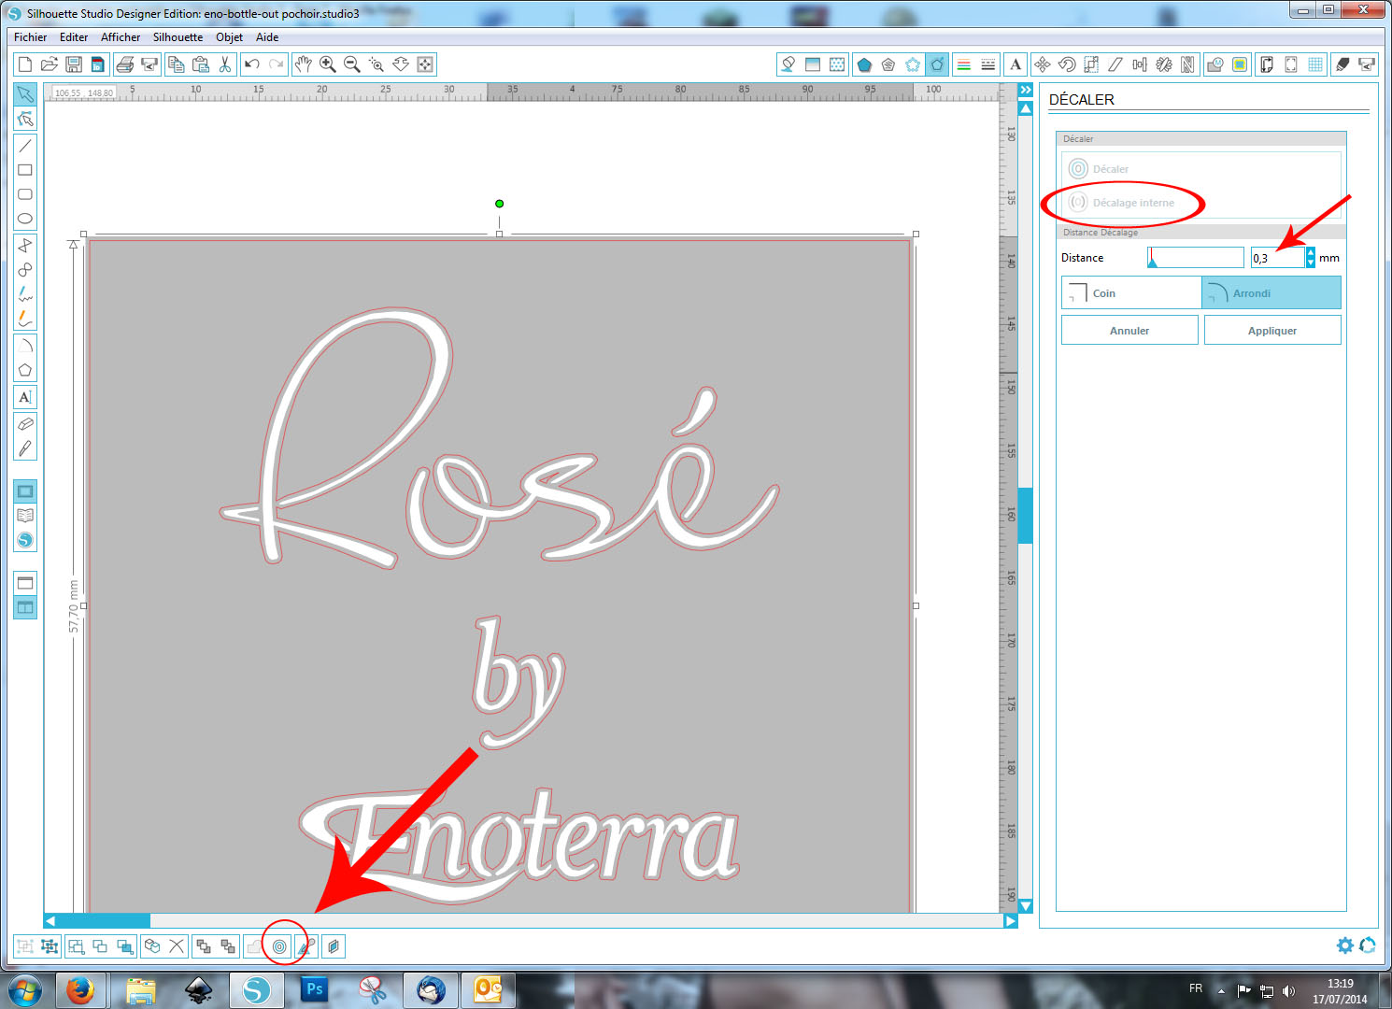Click the green rotation handle above the selection
The height and width of the screenshot is (1009, 1392).
point(500,204)
